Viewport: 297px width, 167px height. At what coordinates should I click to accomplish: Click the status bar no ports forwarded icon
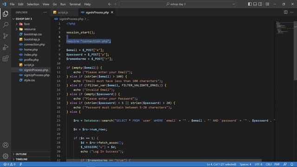(x=20, y=164)
